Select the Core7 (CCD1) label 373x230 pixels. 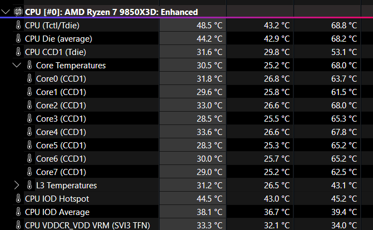point(61,172)
